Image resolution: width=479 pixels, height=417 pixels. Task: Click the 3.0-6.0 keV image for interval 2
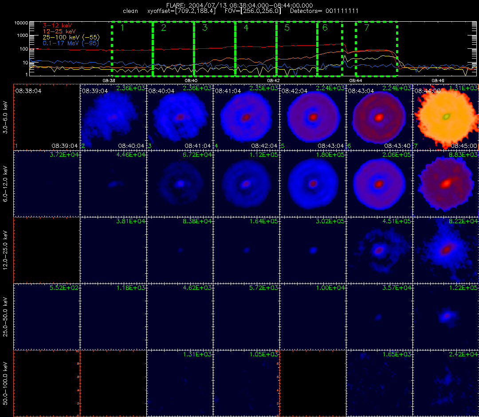114,117
